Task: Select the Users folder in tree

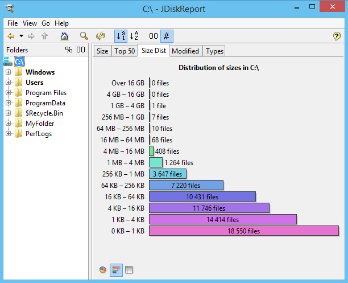Action: 34,83
